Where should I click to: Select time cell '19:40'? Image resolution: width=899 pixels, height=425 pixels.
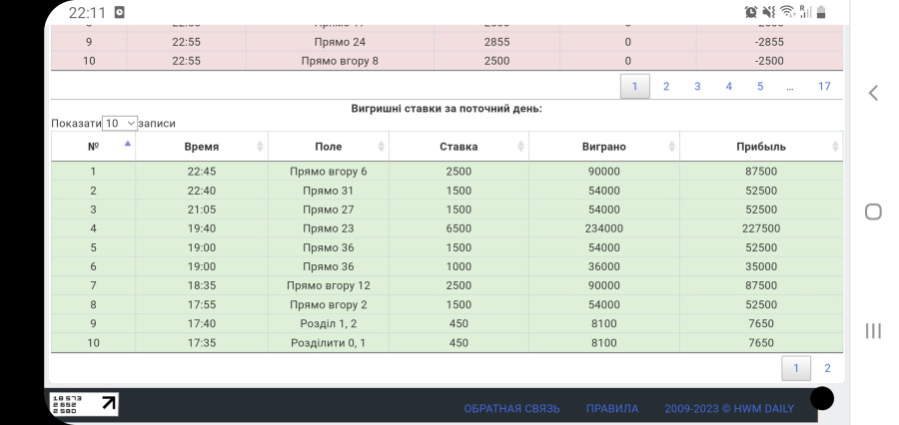click(201, 228)
